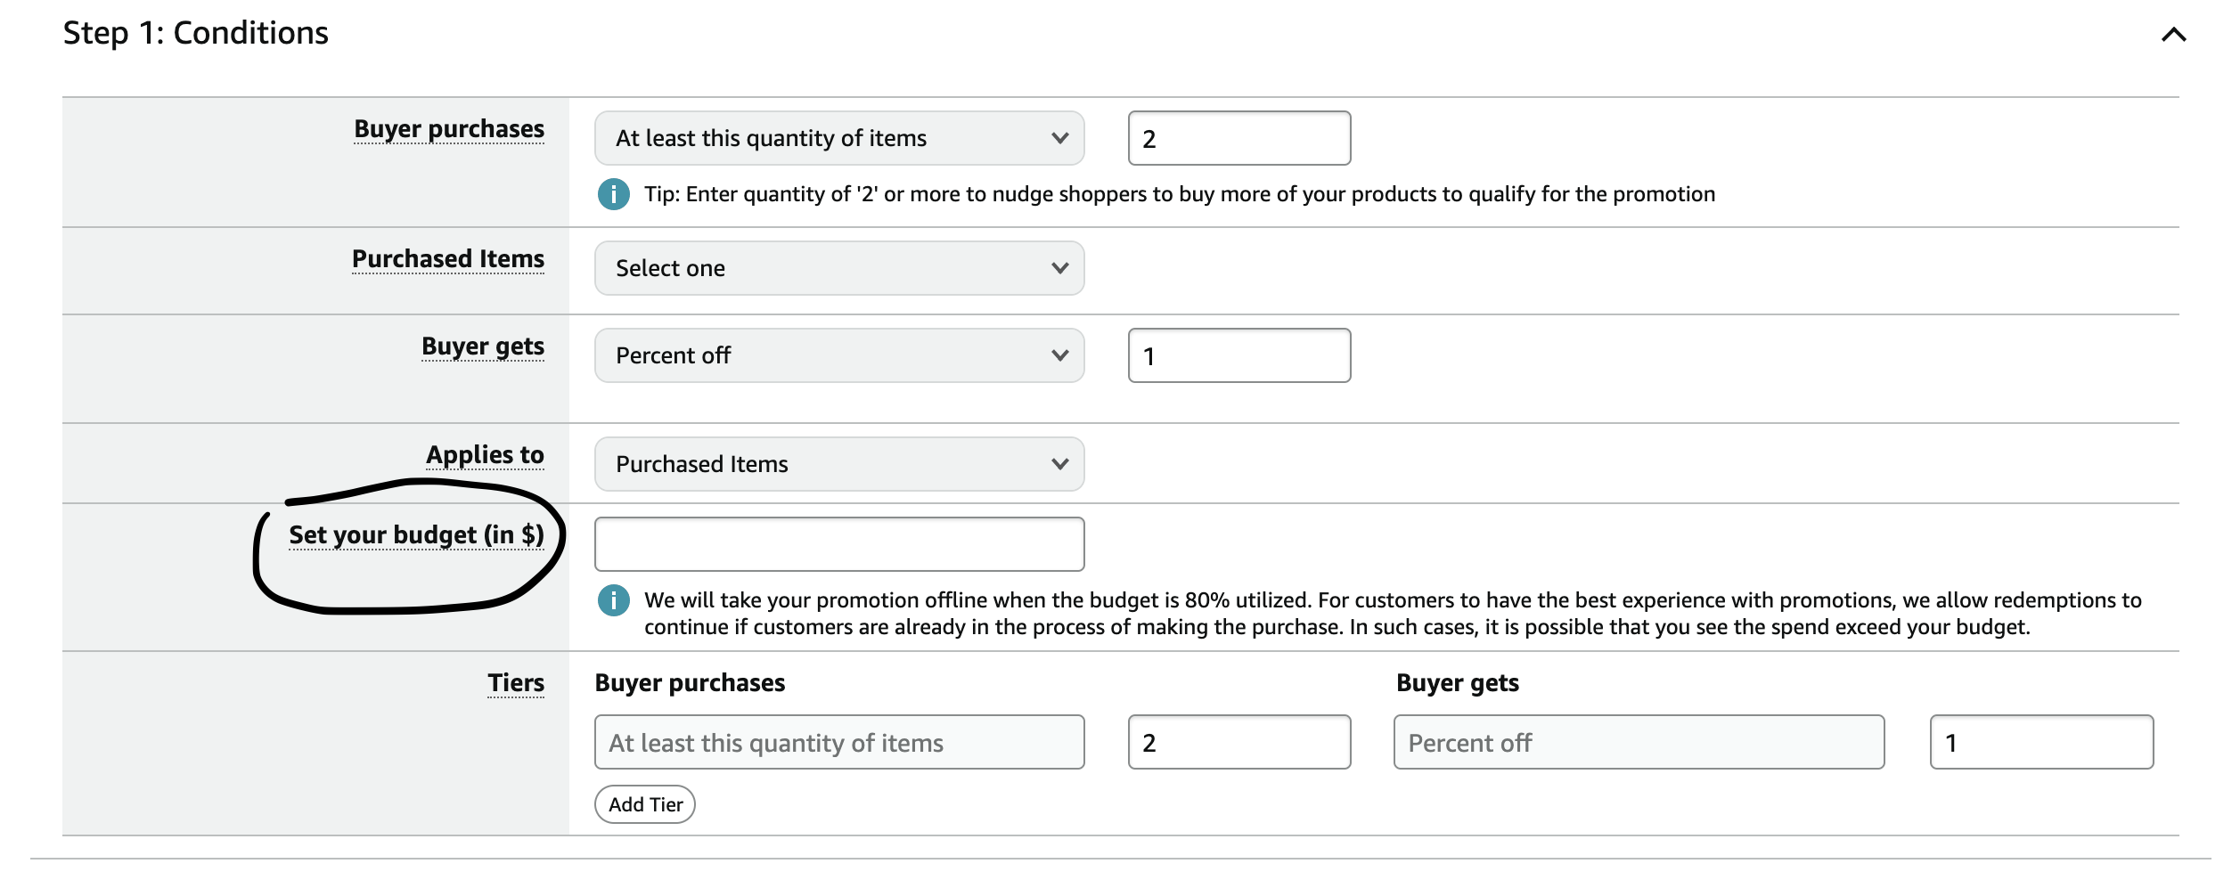
Task: Open the Purchased Items 'Select one' dropdown
Action: coord(839,268)
